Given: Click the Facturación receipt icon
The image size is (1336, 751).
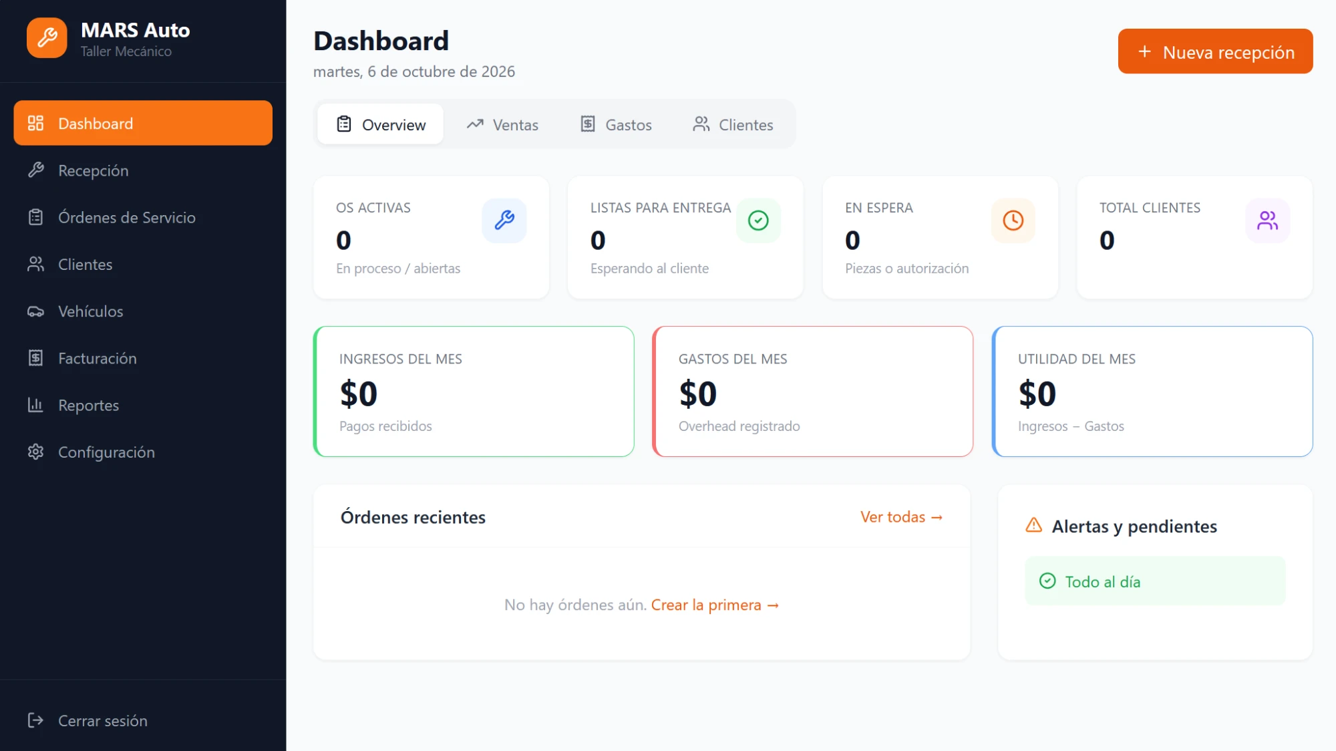Looking at the screenshot, I should point(35,358).
